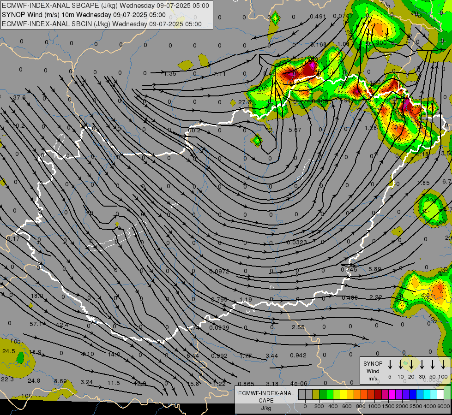Click the 22.3 value on the map
Image resolution: width=452 pixels, height=415 pixels.
pyautogui.click(x=7, y=379)
